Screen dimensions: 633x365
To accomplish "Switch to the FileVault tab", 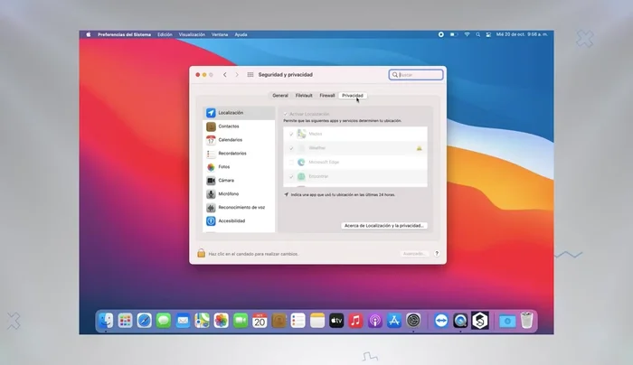I will pos(304,95).
